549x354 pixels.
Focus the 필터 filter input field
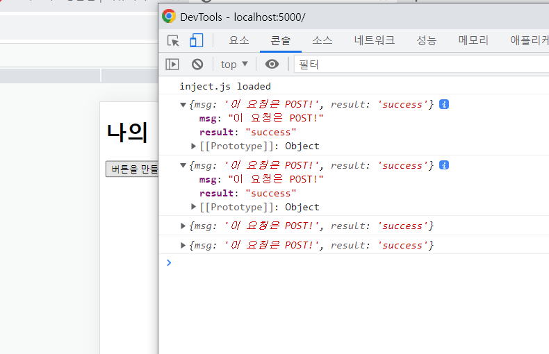[422, 65]
